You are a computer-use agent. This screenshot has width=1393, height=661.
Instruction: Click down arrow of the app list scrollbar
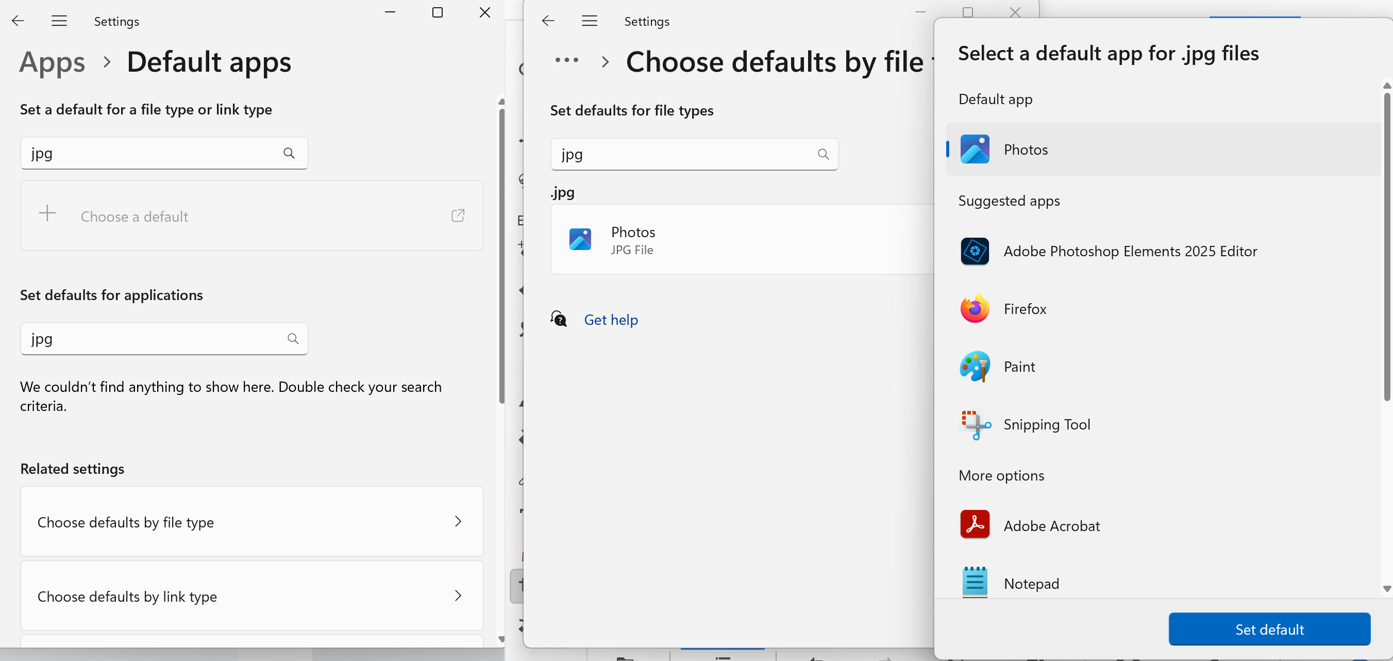click(1386, 588)
